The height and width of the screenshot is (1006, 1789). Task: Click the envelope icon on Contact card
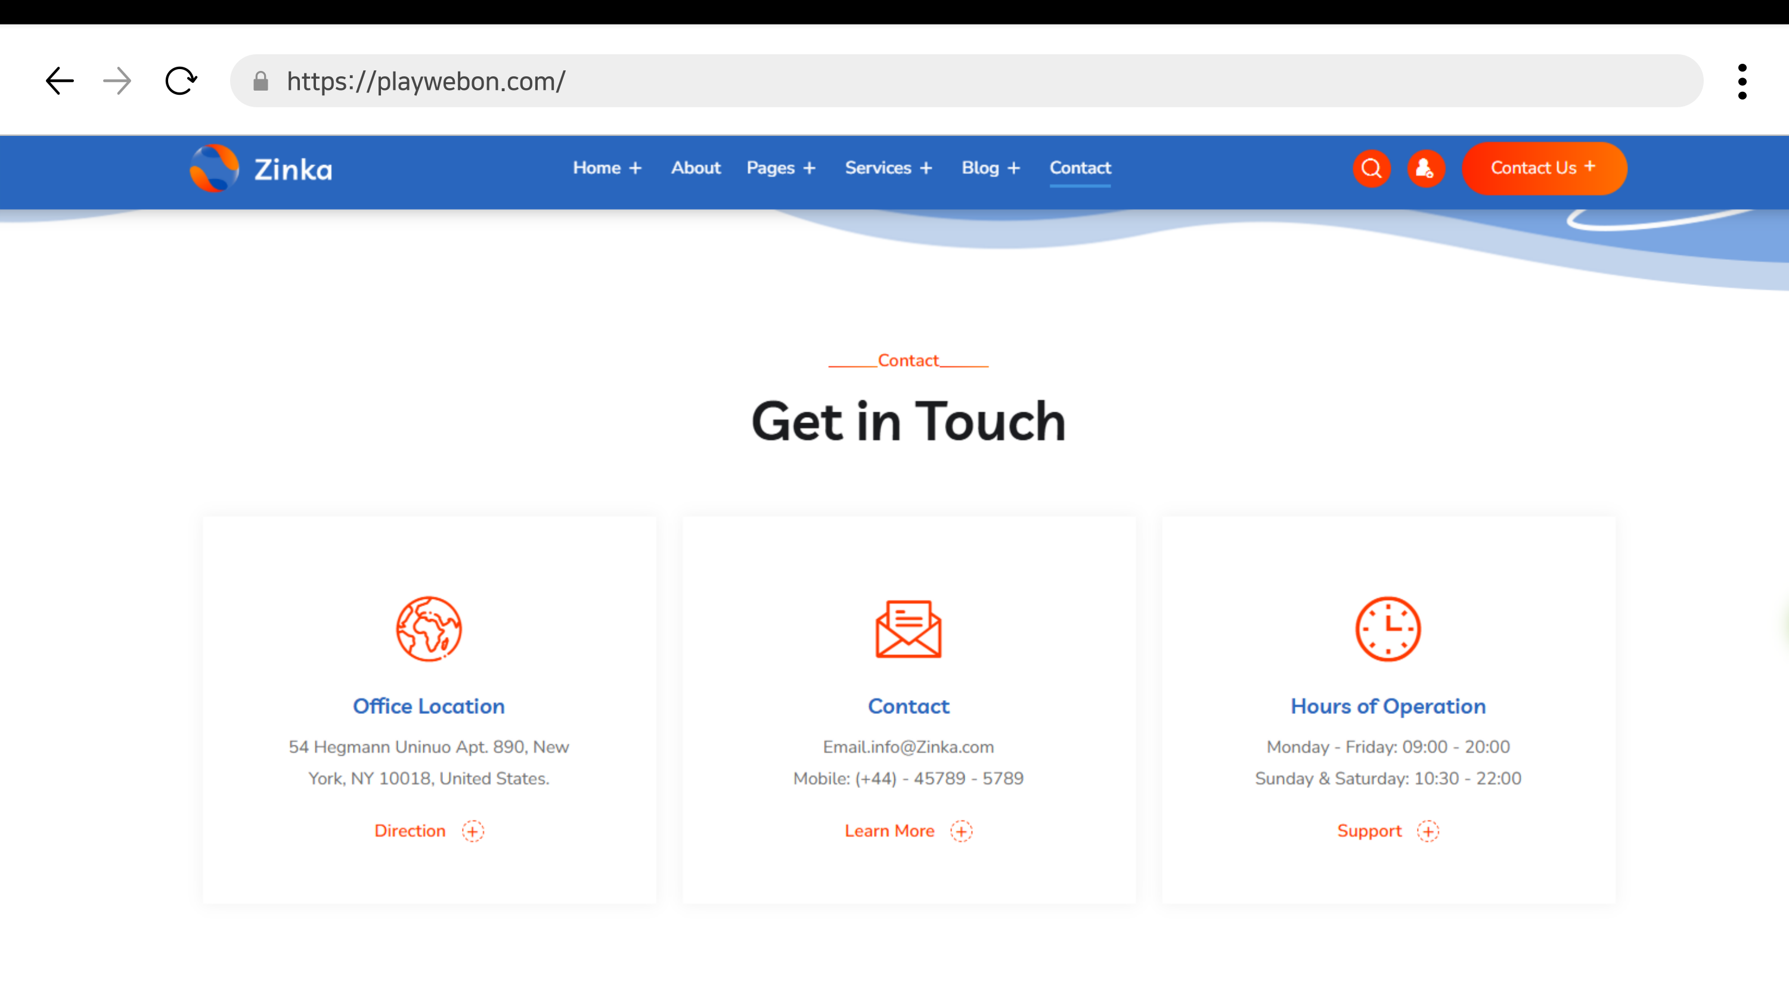click(908, 629)
